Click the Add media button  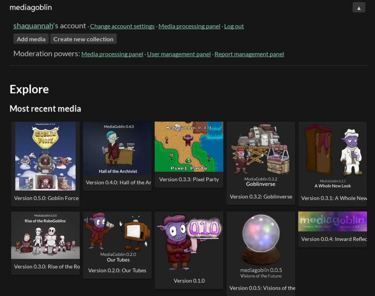[31, 39]
